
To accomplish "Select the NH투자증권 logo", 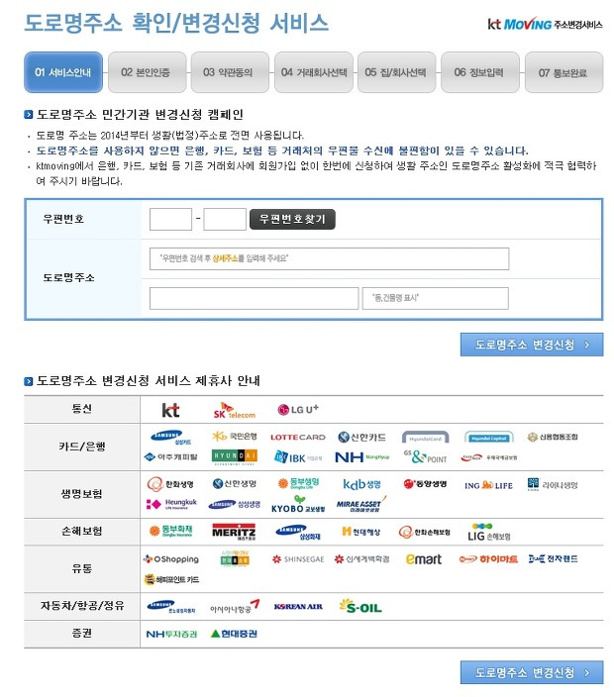I will pyautogui.click(x=171, y=635).
